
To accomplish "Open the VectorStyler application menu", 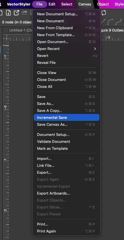I will click(x=19, y=4).
